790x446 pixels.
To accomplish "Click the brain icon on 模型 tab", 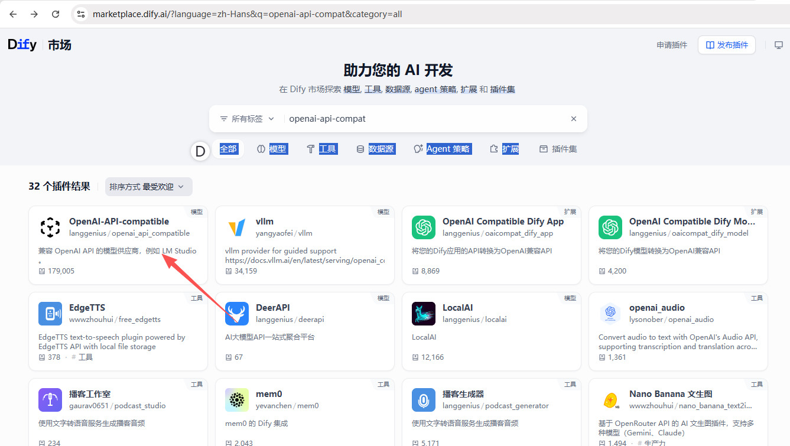I will [x=261, y=149].
